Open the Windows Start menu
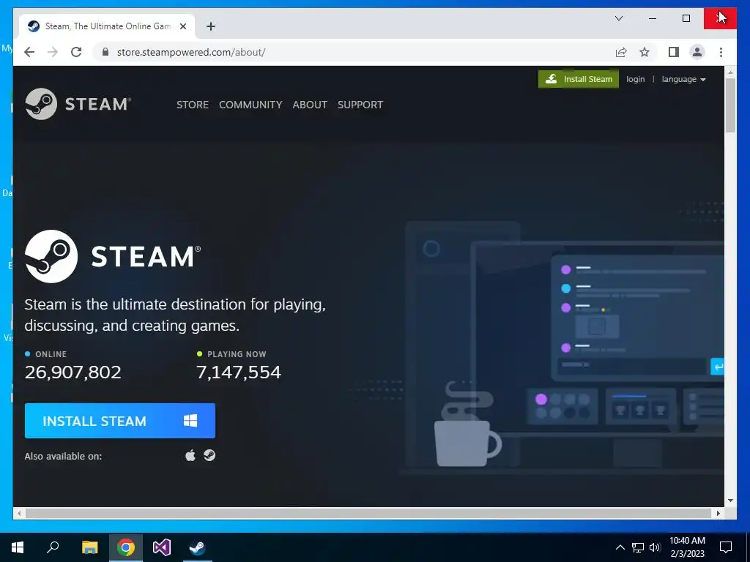 point(18,547)
